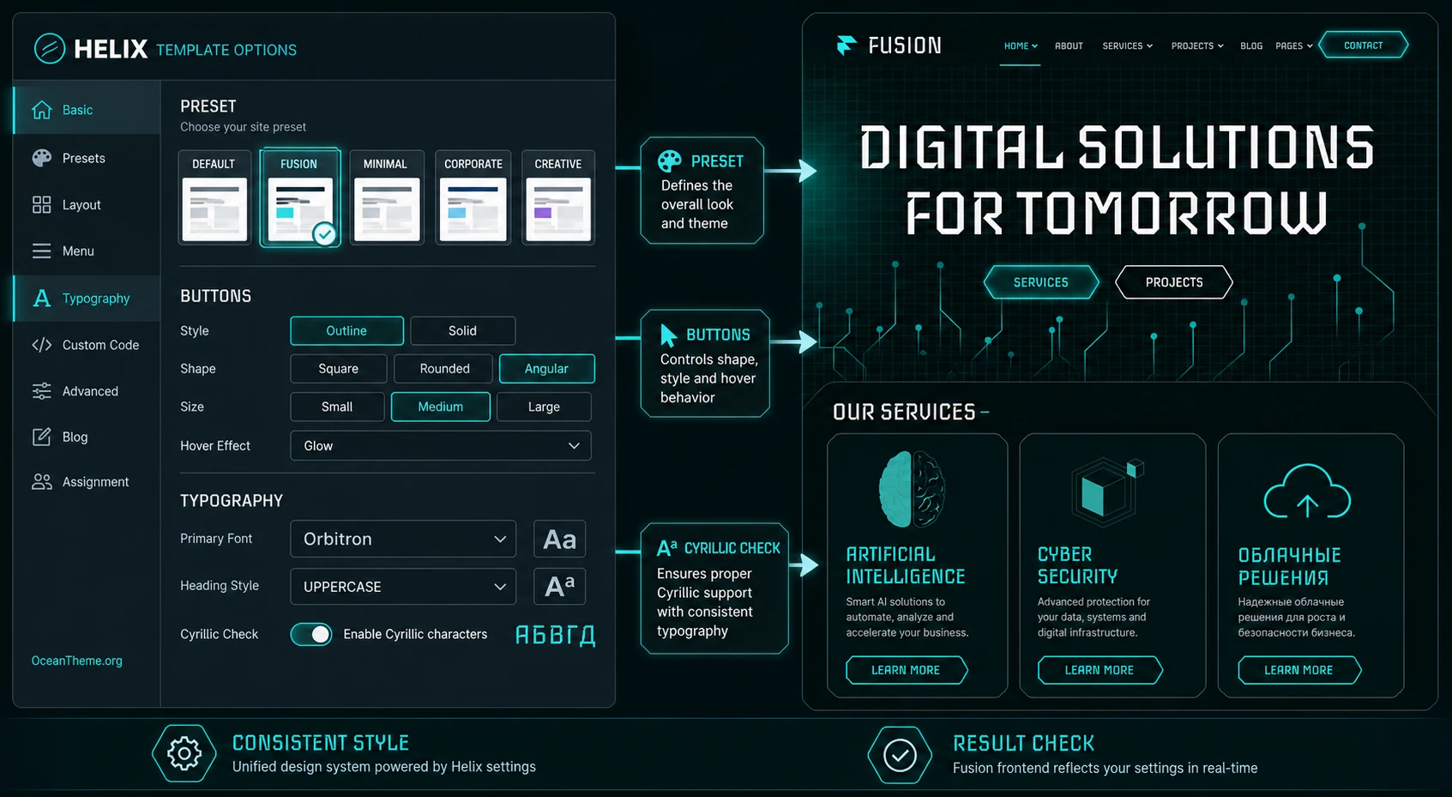Click the checkmark icon beside Result Check
The image size is (1452, 797).
(900, 755)
